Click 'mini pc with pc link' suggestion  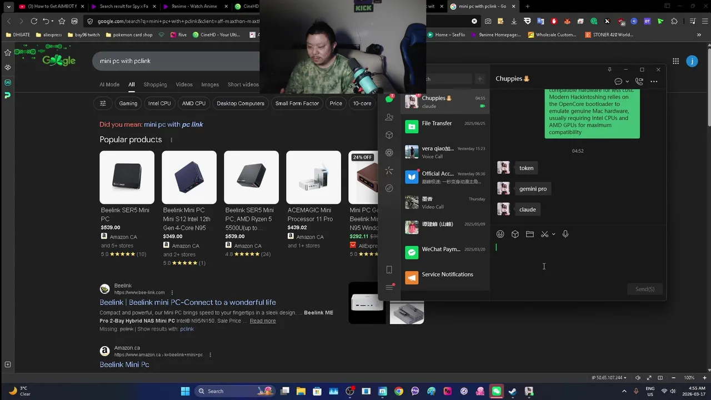point(173,124)
